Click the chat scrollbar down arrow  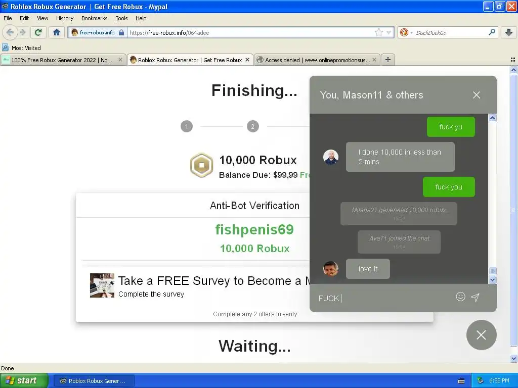(x=492, y=280)
